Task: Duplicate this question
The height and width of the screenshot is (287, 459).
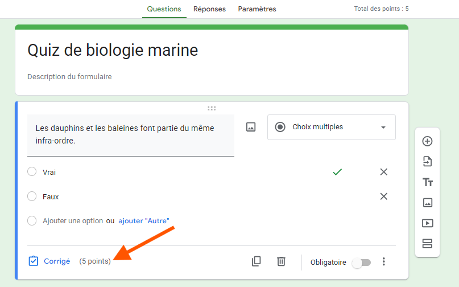Action: 256,261
